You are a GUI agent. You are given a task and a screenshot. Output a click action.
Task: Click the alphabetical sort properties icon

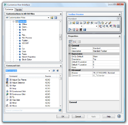74,42
